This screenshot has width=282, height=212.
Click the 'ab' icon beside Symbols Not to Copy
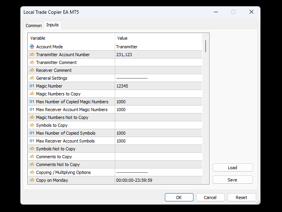click(x=32, y=149)
